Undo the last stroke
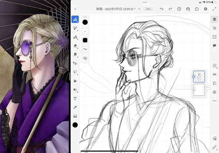 [x=162, y=9]
